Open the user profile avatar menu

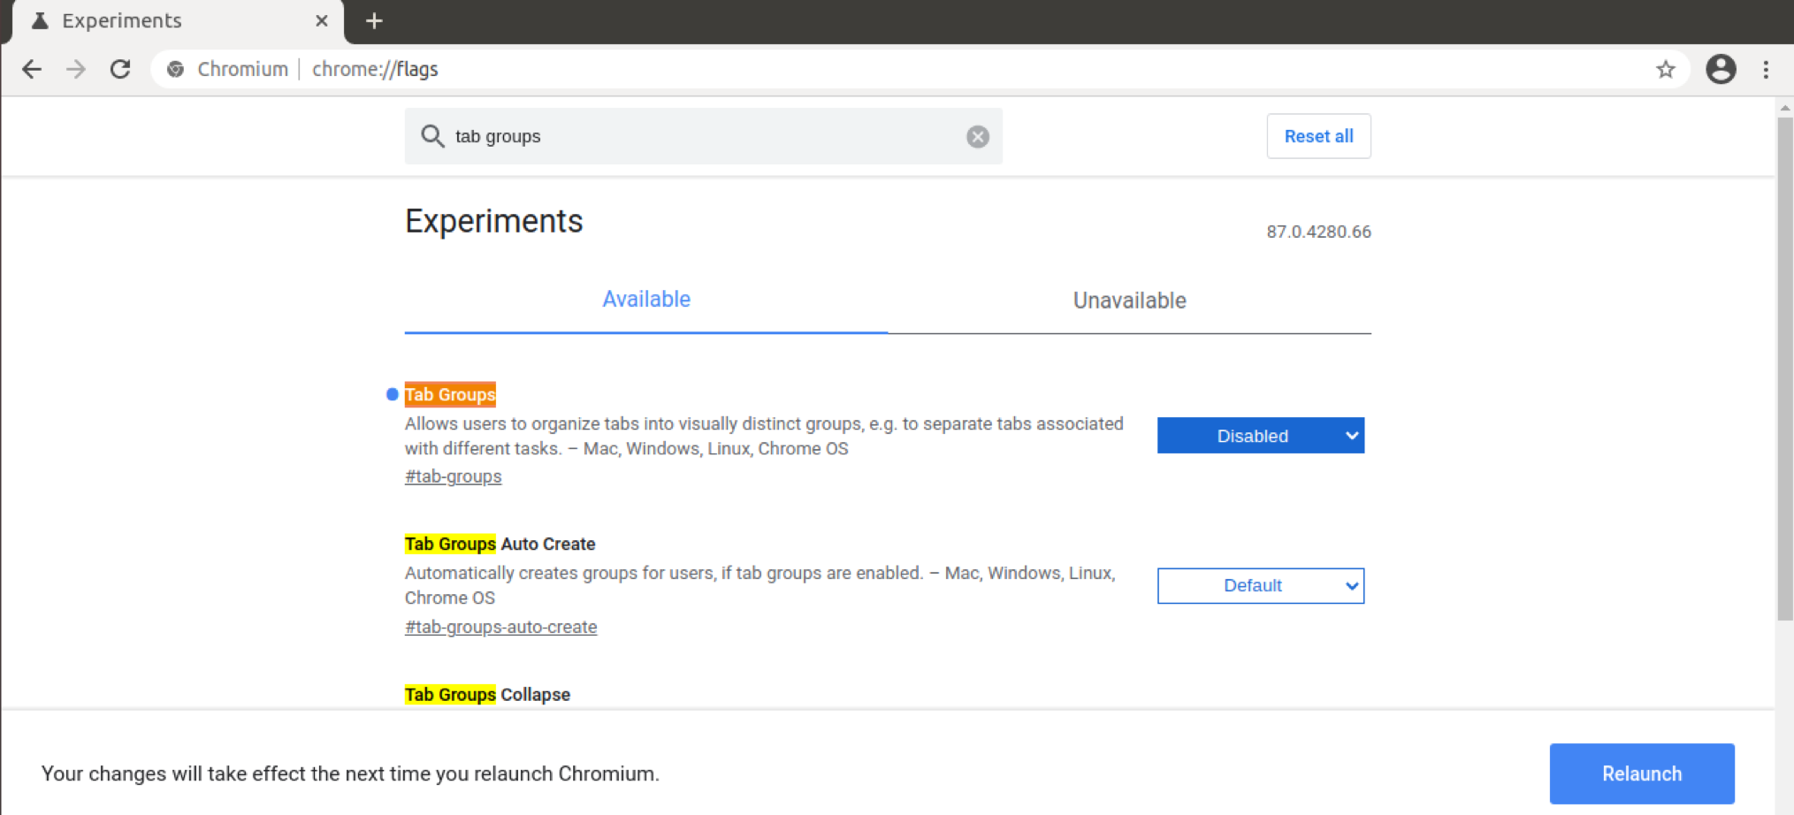tap(1720, 69)
